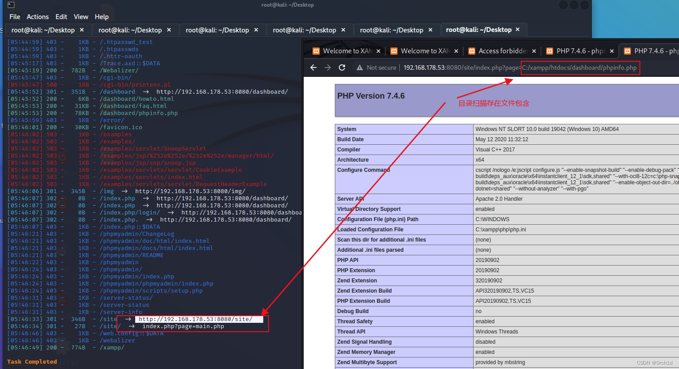Screen dimensions: 679x369
Task: Click the /img redirect result line
Action: pyautogui.click(x=126, y=191)
